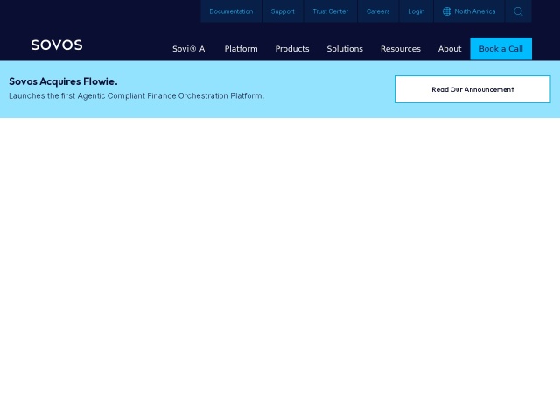Click the 'Launches the first Agentic Compliant' text
This screenshot has height=420, width=560.
click(77, 95)
